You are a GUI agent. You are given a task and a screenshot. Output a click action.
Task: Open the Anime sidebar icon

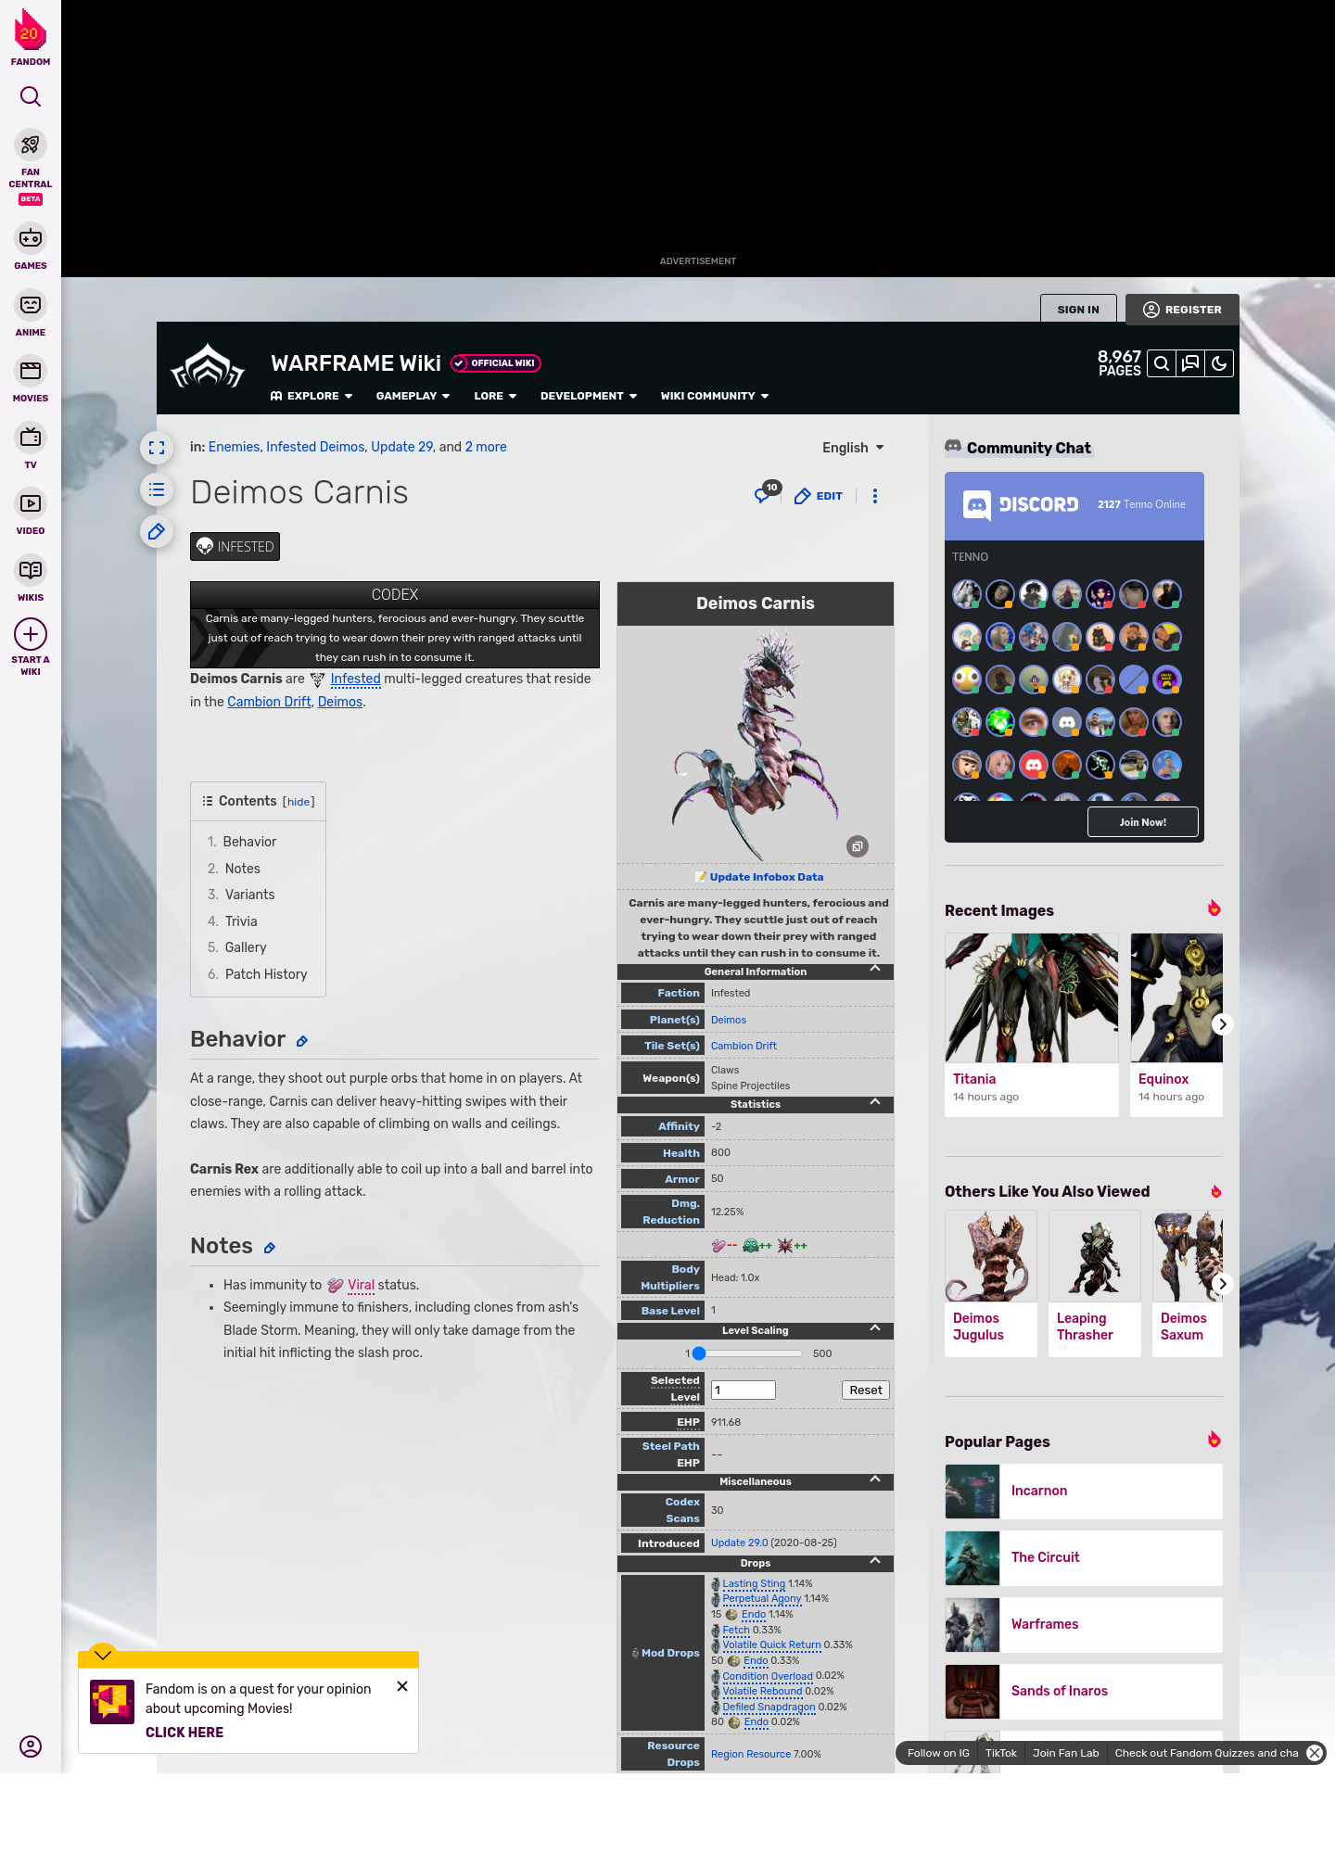click(x=31, y=305)
